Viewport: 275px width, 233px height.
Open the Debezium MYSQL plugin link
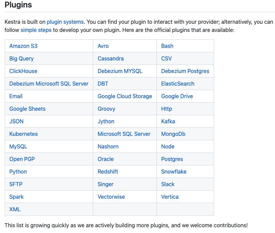pyautogui.click(x=120, y=71)
